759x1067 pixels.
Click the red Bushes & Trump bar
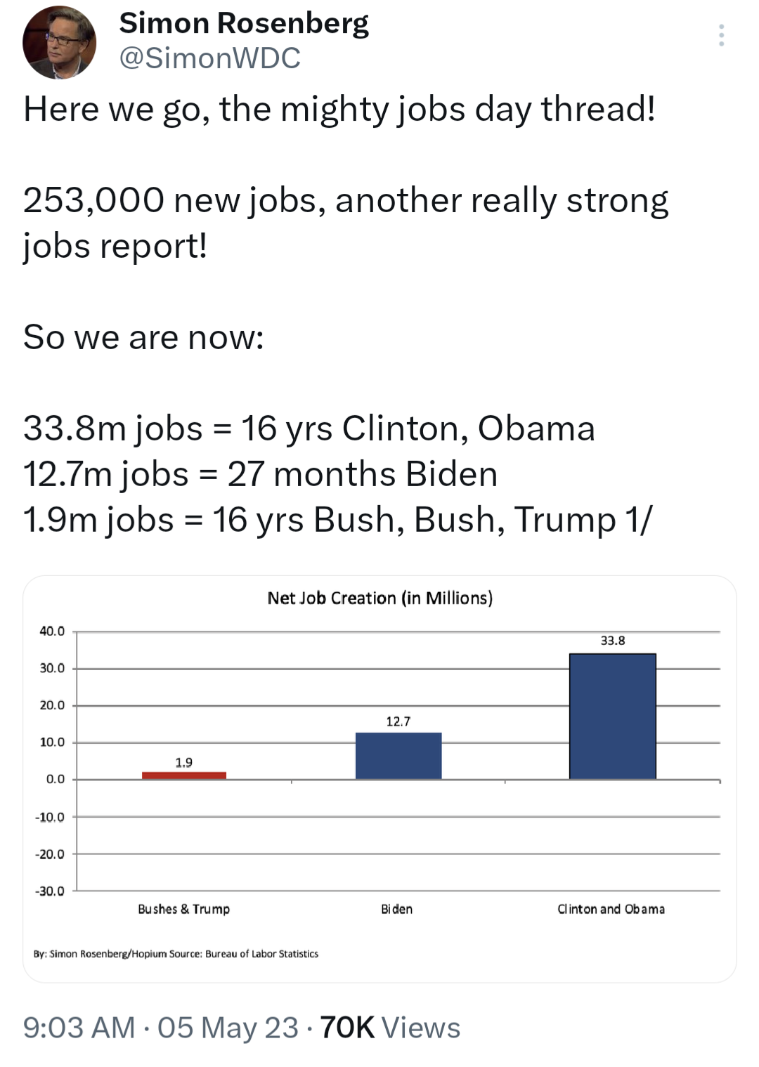[184, 775]
